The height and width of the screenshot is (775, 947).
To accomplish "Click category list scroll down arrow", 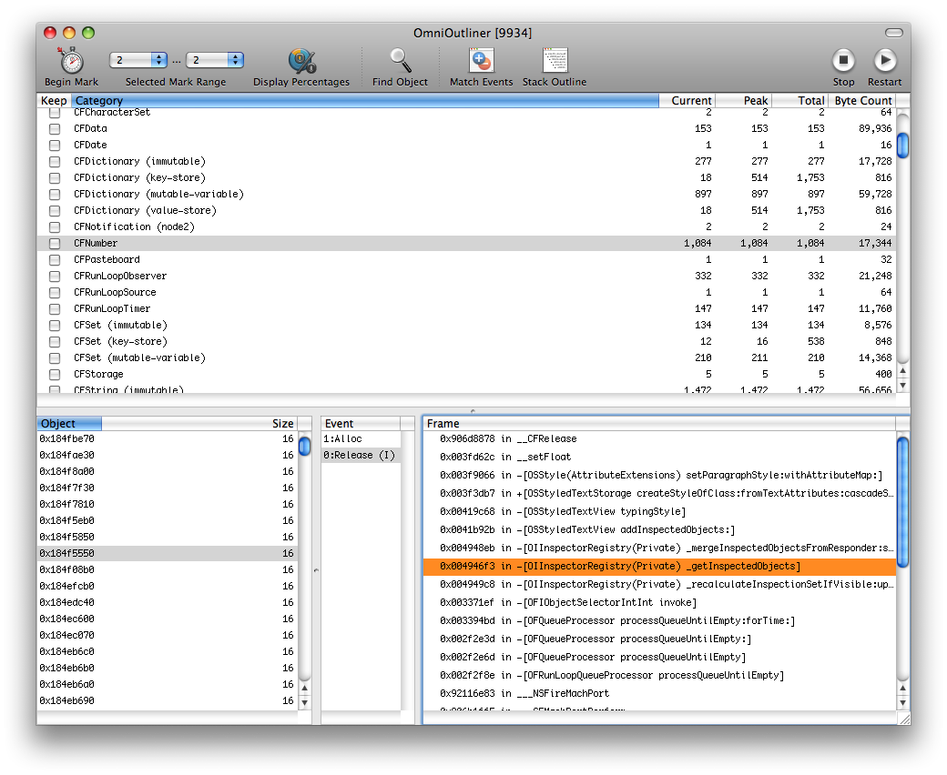I will (x=903, y=386).
